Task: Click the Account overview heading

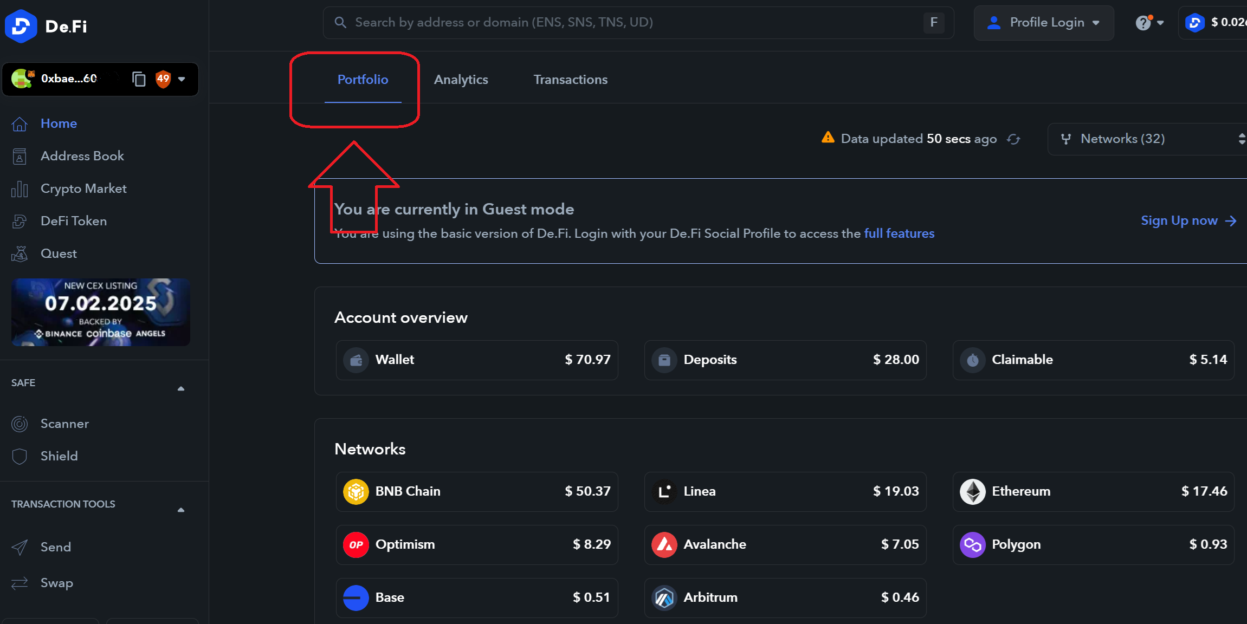Action: 401,318
